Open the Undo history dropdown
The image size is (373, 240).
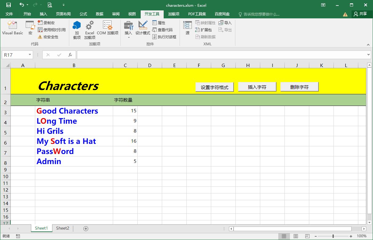click(27, 5)
